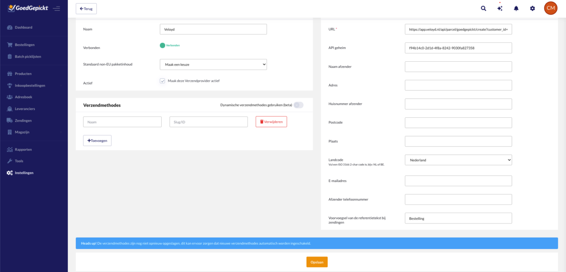
Task: Click the Dashboard icon in the sidebar
Action: click(10, 27)
